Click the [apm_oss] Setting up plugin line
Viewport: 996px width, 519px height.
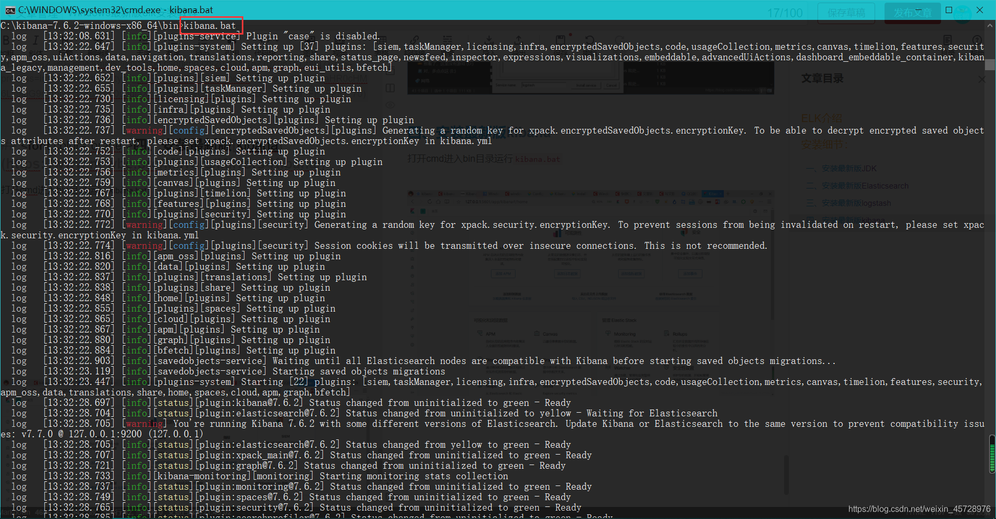click(x=176, y=256)
